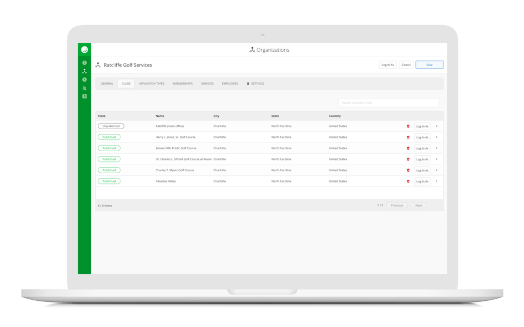Go to the Next page of clubs
Screen dimensions: 524x327
point(418,206)
